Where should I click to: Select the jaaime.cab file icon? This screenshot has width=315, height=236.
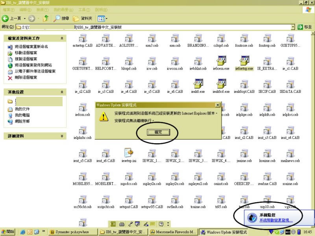point(244,153)
